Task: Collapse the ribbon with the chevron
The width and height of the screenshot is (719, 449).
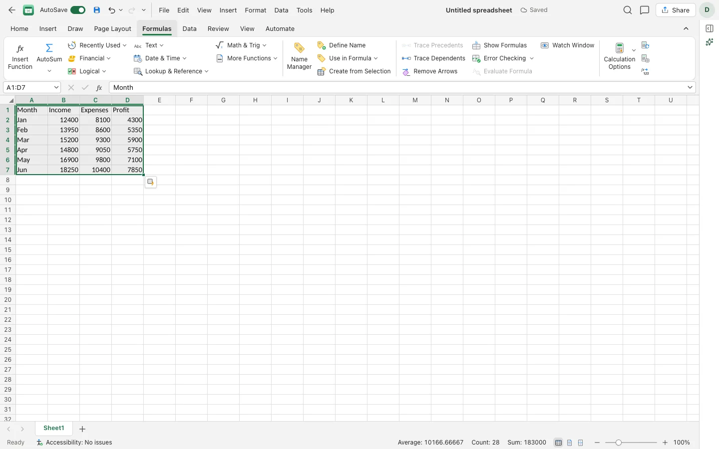Action: click(x=686, y=28)
